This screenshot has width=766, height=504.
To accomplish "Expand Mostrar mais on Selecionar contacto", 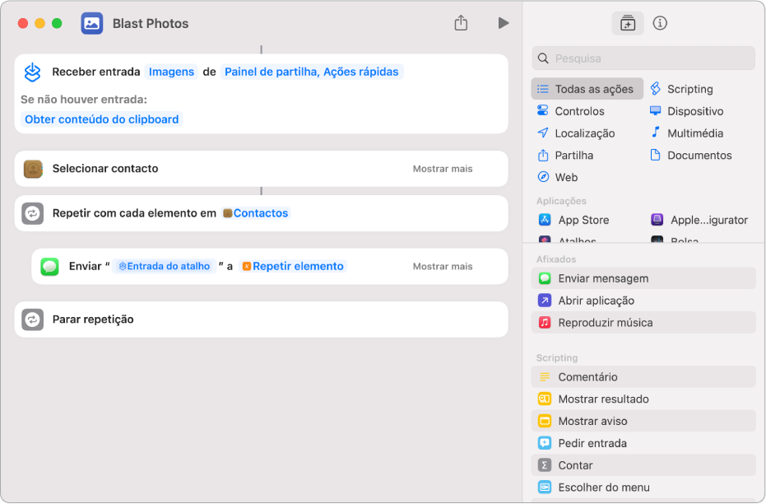I will 443,169.
